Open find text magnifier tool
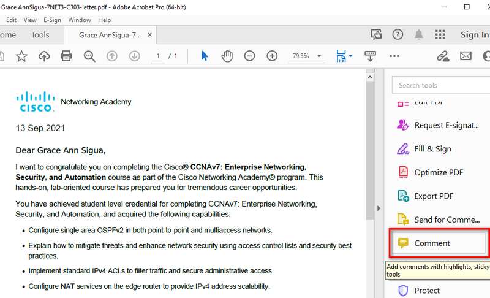 pos(89,56)
